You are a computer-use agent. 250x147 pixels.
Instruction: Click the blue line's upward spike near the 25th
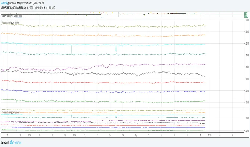point(101,90)
